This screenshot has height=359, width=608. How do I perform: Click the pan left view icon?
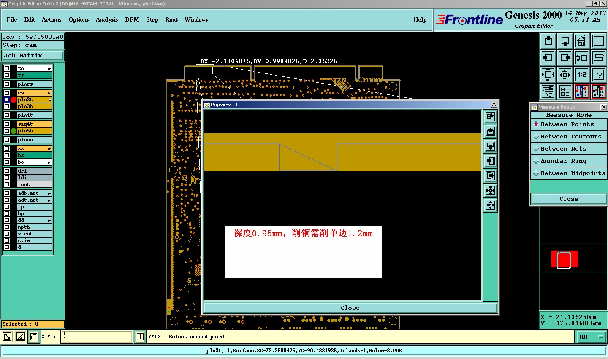point(548,58)
